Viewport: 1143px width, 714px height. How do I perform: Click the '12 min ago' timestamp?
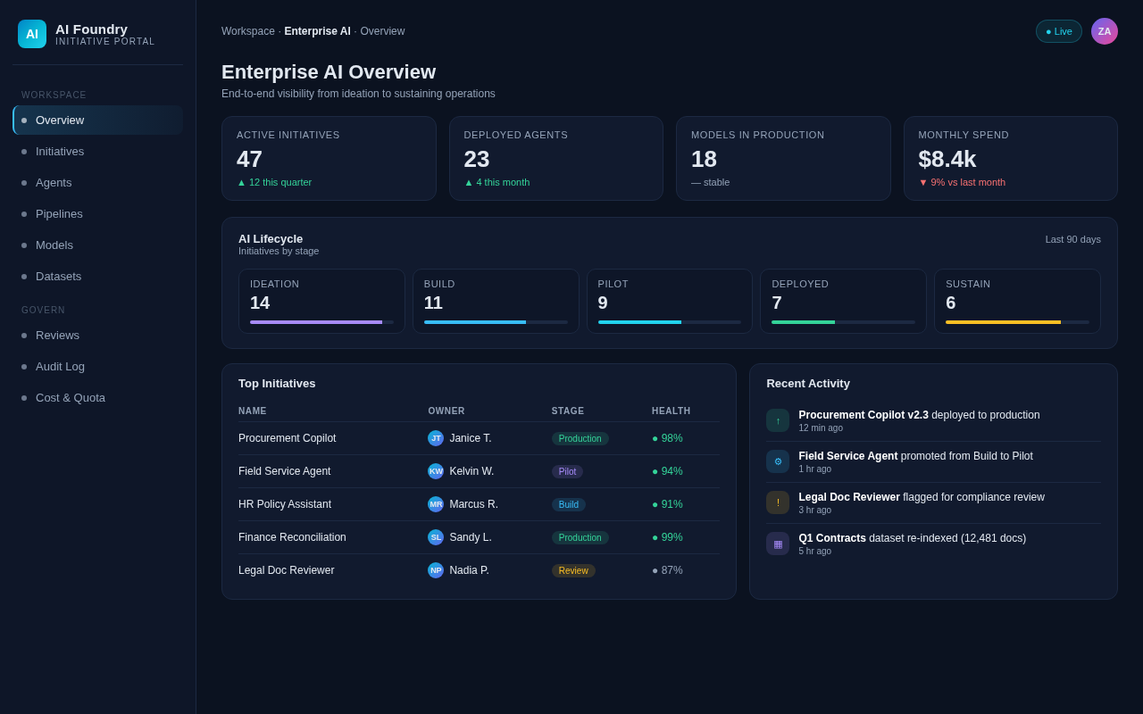pyautogui.click(x=821, y=428)
